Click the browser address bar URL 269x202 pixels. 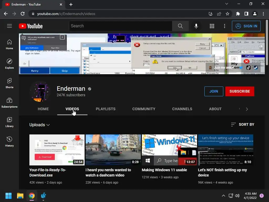pos(66,14)
